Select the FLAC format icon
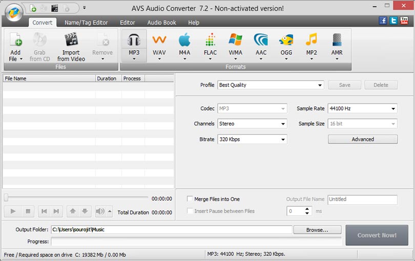The image size is (415, 261). tap(210, 40)
